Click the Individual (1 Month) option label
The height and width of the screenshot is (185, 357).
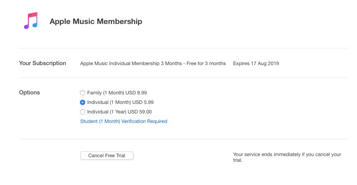point(109,102)
